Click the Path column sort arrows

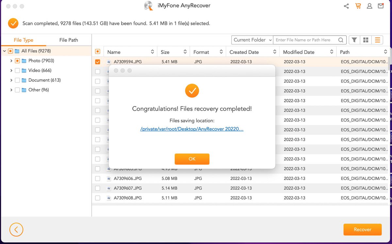(x=385, y=52)
